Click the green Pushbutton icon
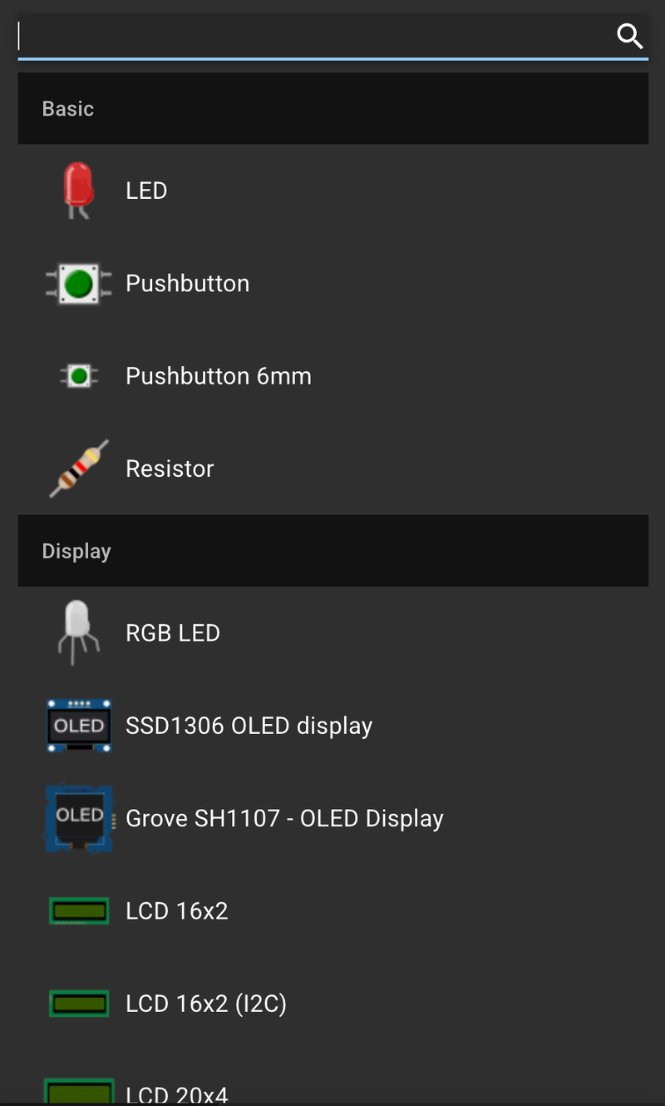Viewport: 665px width, 1106px height. tap(79, 284)
